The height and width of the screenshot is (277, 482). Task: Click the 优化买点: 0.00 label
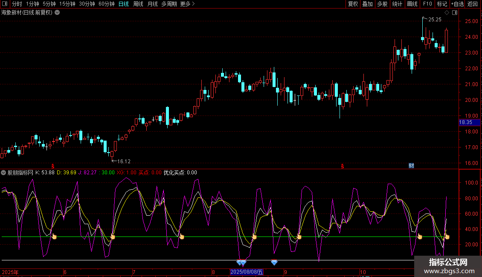click(180, 173)
